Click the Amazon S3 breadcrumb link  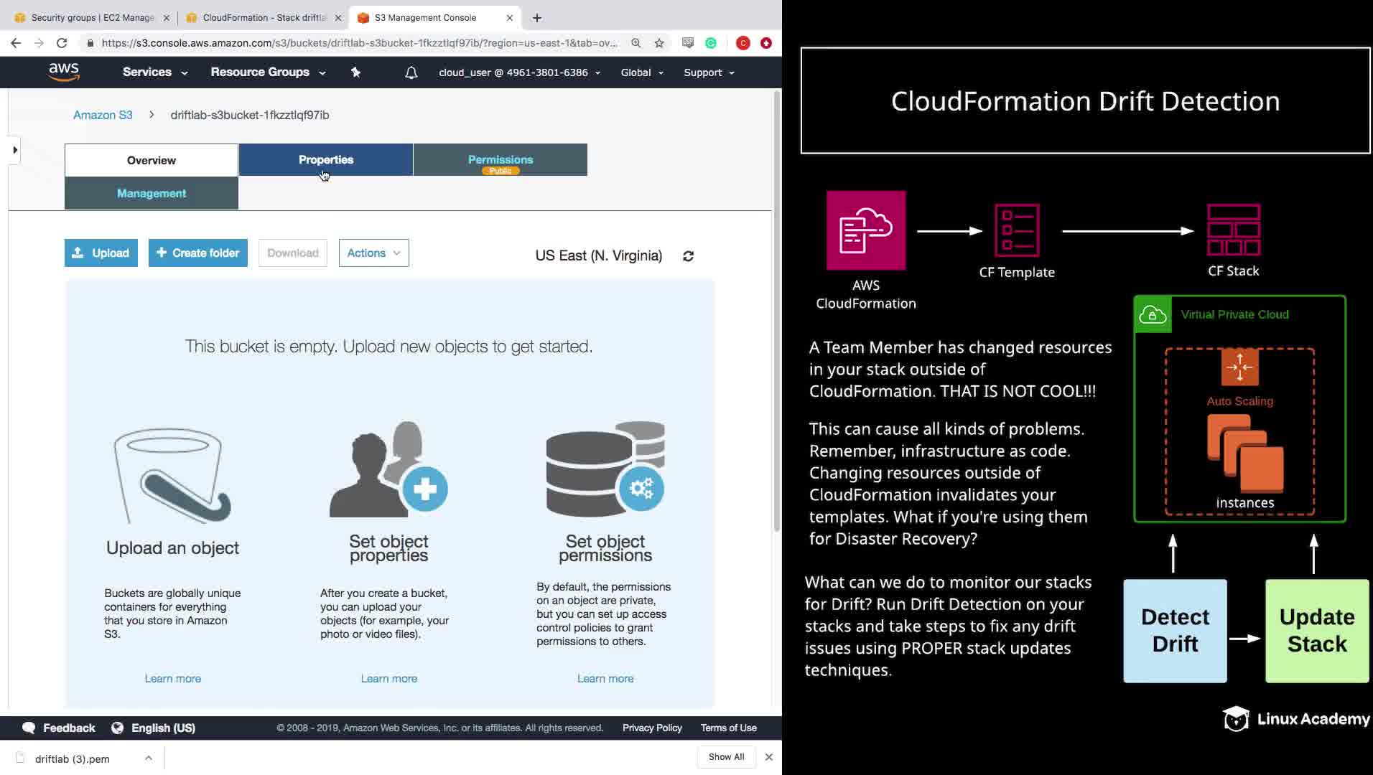coord(103,115)
